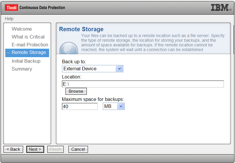This screenshot has width=235, height=163.
Task: Open the Summary step
Action: (22, 69)
